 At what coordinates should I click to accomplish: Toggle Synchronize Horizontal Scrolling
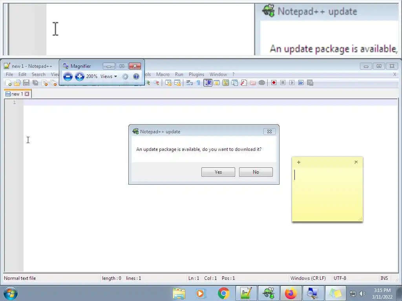click(177, 83)
